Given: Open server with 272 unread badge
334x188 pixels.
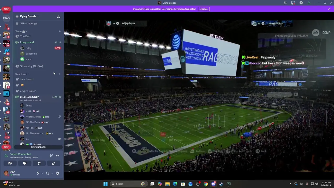Looking at the screenshot, I should (x=6, y=135).
